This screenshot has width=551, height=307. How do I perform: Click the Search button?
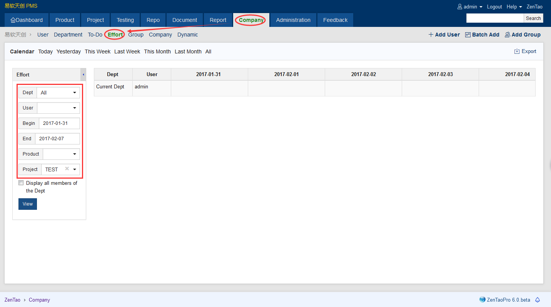coord(533,18)
